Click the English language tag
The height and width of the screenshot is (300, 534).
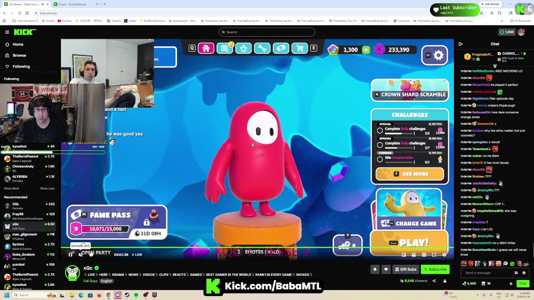pyautogui.click(x=106, y=281)
